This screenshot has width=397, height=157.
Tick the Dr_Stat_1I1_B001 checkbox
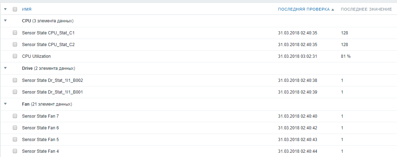pyautogui.click(x=15, y=92)
